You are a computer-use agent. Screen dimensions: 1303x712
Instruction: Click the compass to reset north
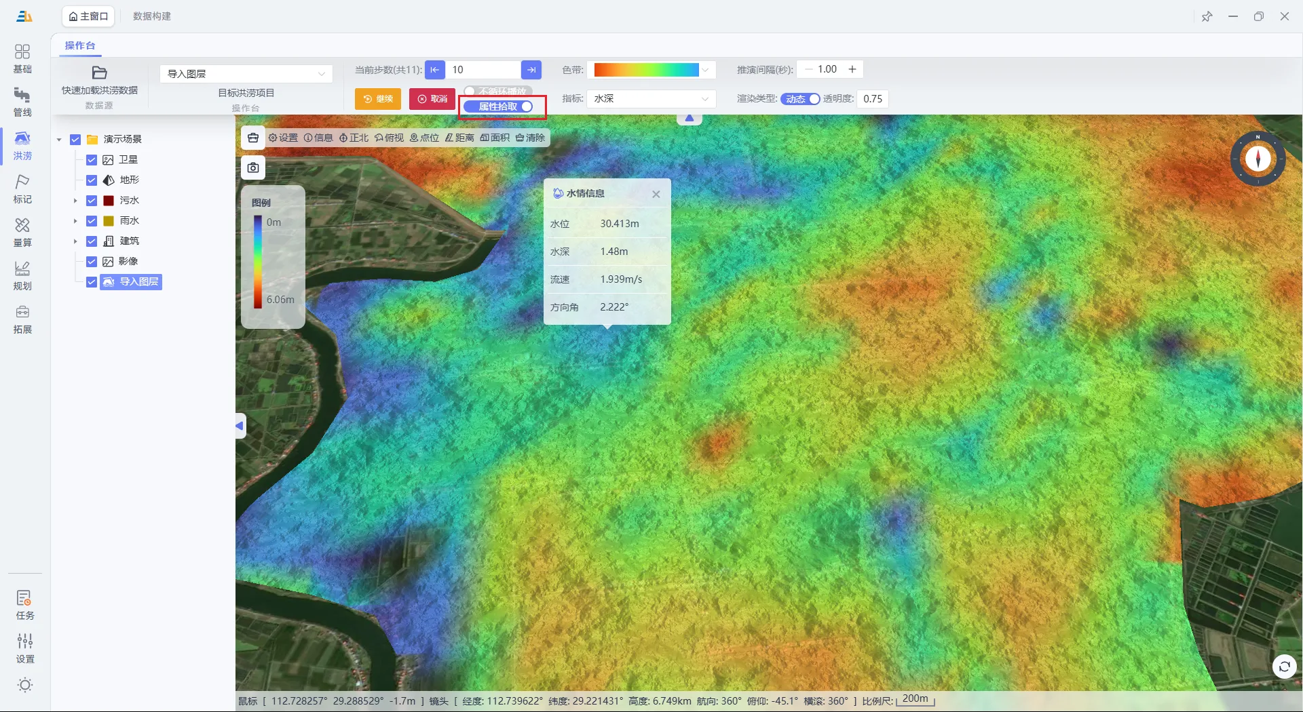(1258, 159)
